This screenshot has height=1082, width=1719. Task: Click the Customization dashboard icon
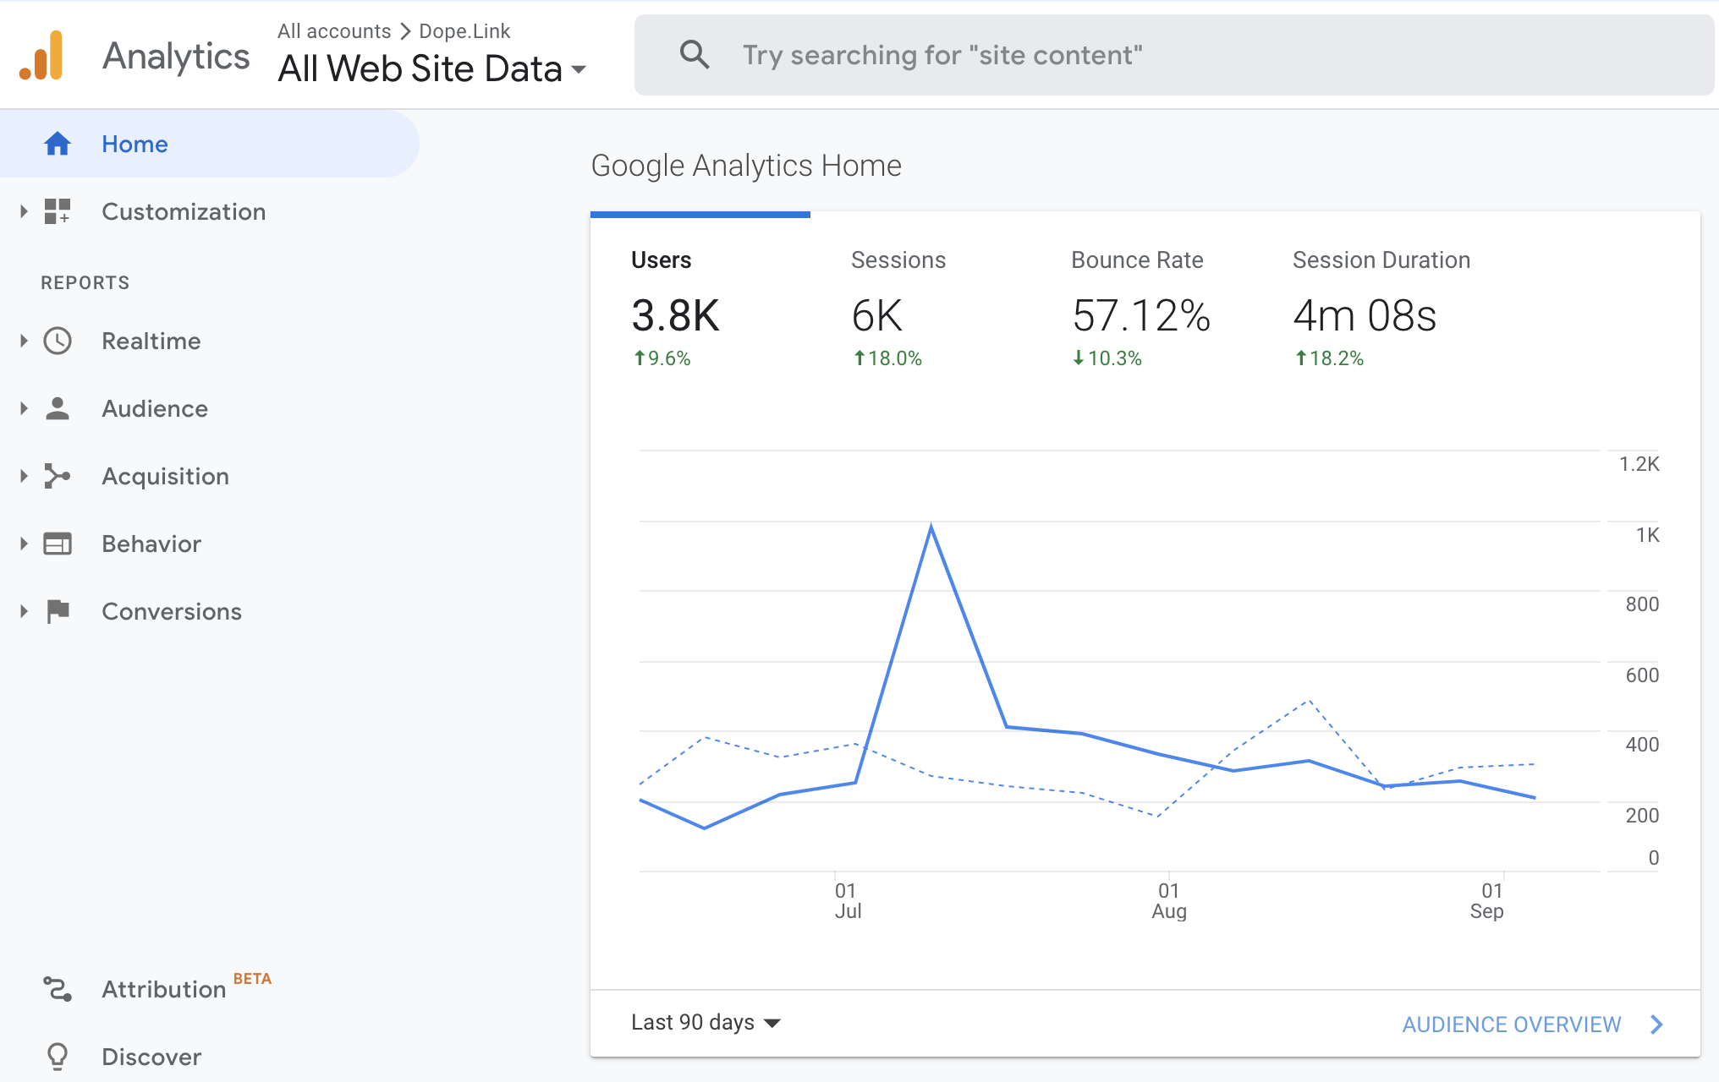[x=57, y=211]
